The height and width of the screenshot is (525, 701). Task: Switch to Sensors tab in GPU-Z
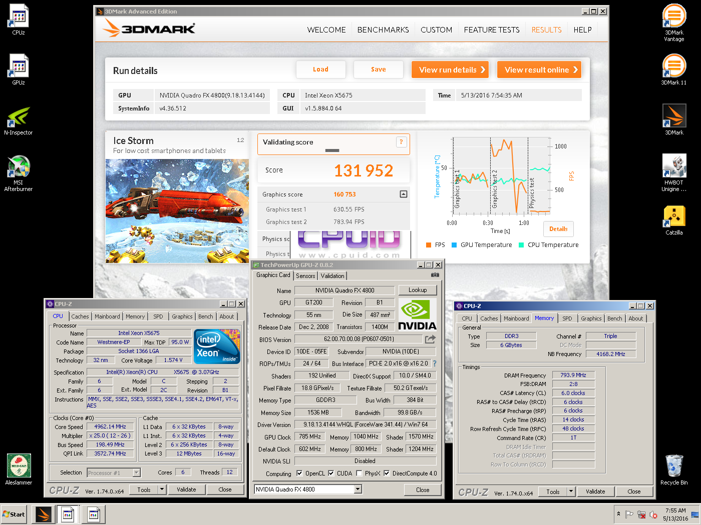coord(305,275)
